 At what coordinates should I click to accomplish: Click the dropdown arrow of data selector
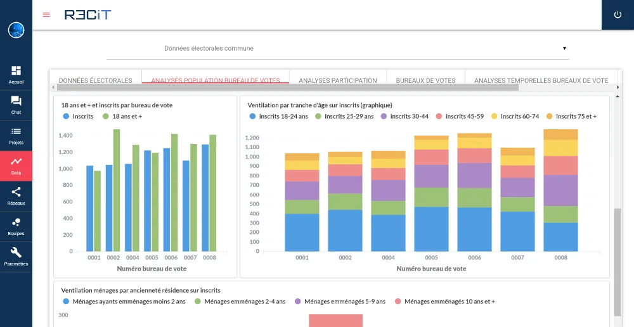[x=564, y=48]
